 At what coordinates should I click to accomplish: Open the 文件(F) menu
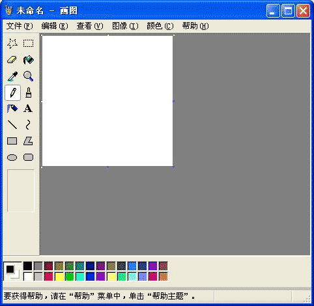click(x=20, y=26)
